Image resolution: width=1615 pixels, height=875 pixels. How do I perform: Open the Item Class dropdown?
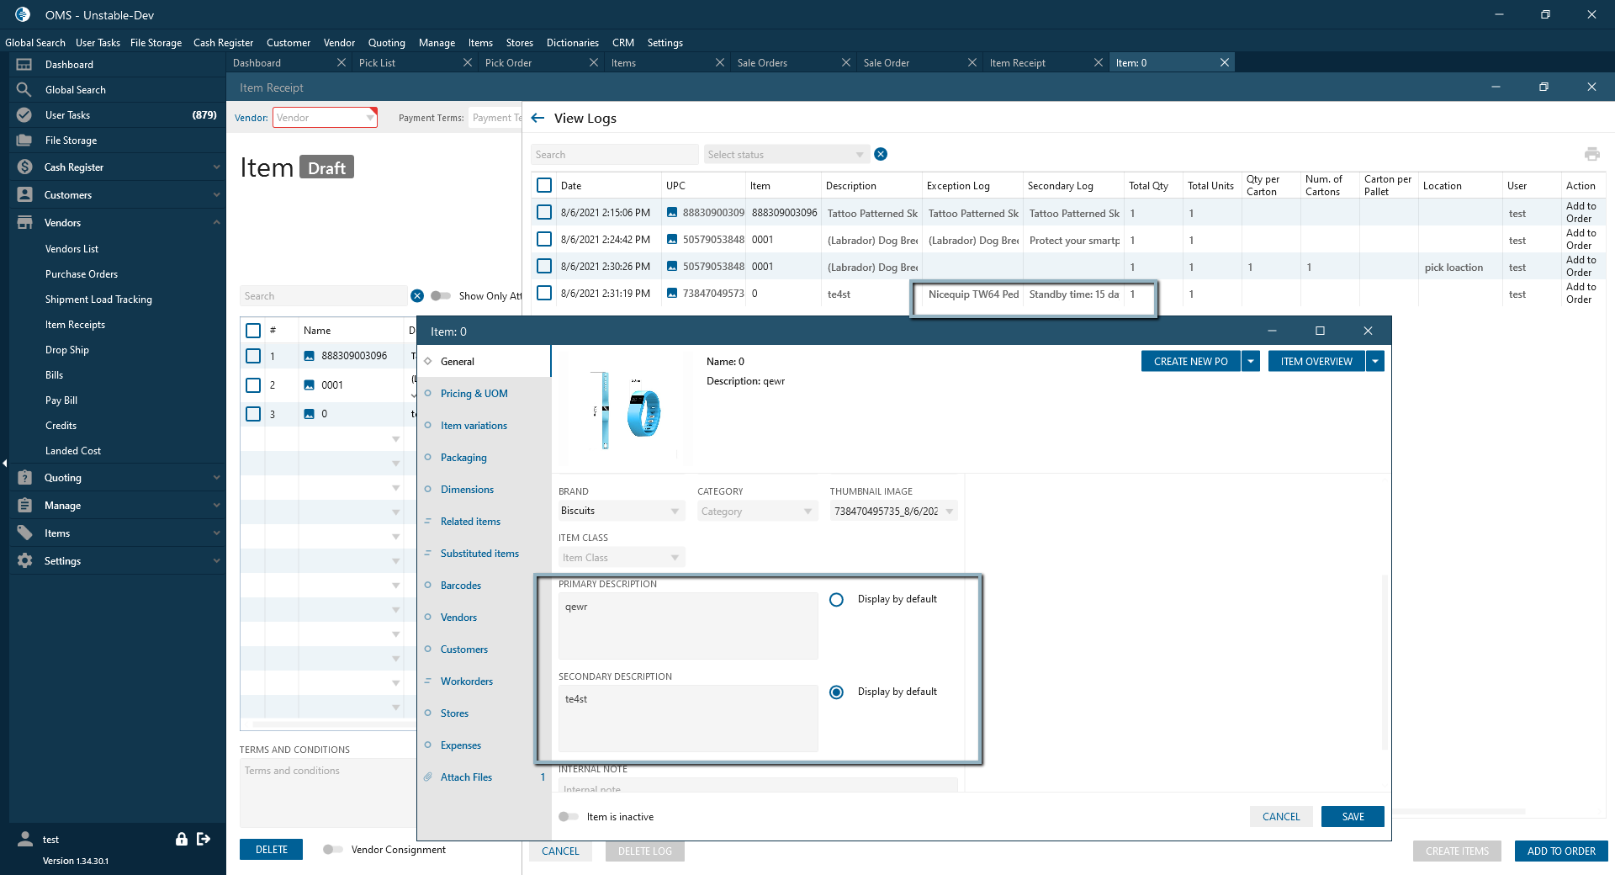674,558
